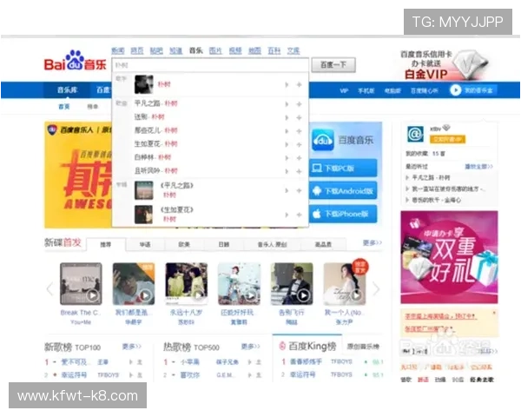Click 更多 link beside 新碟首发 tabs
The image size is (521, 417).
tap(373, 243)
